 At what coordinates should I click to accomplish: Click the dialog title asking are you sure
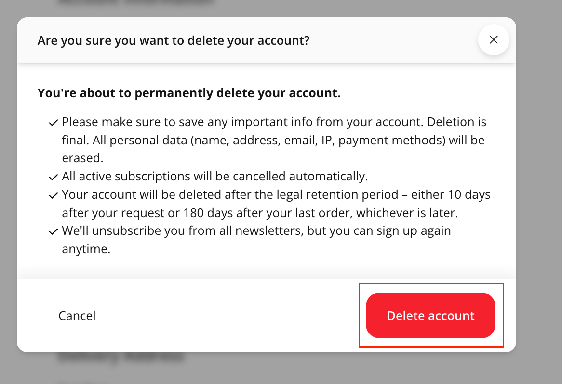point(173,40)
